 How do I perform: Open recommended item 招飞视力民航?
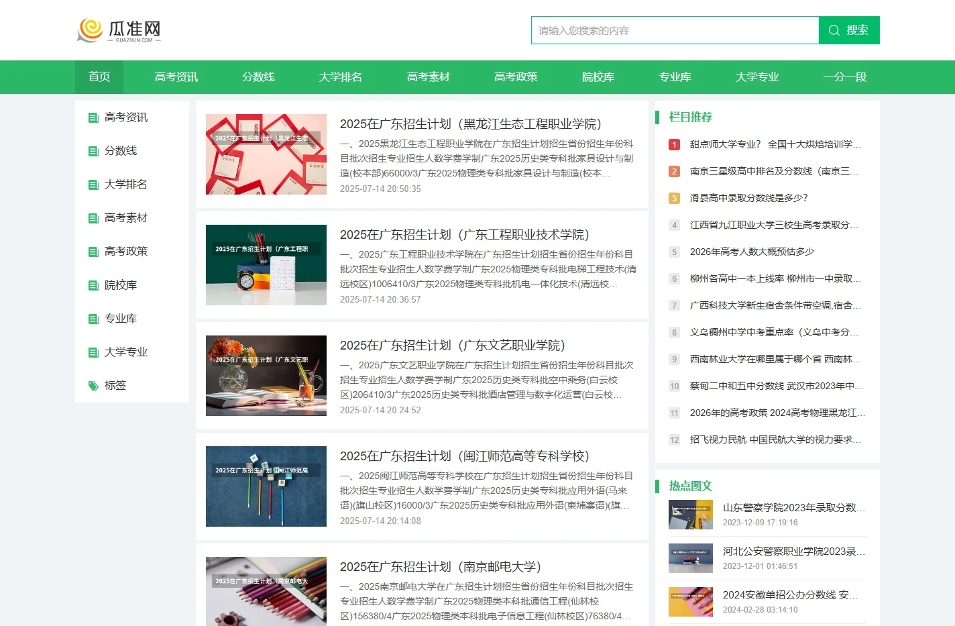tap(776, 439)
